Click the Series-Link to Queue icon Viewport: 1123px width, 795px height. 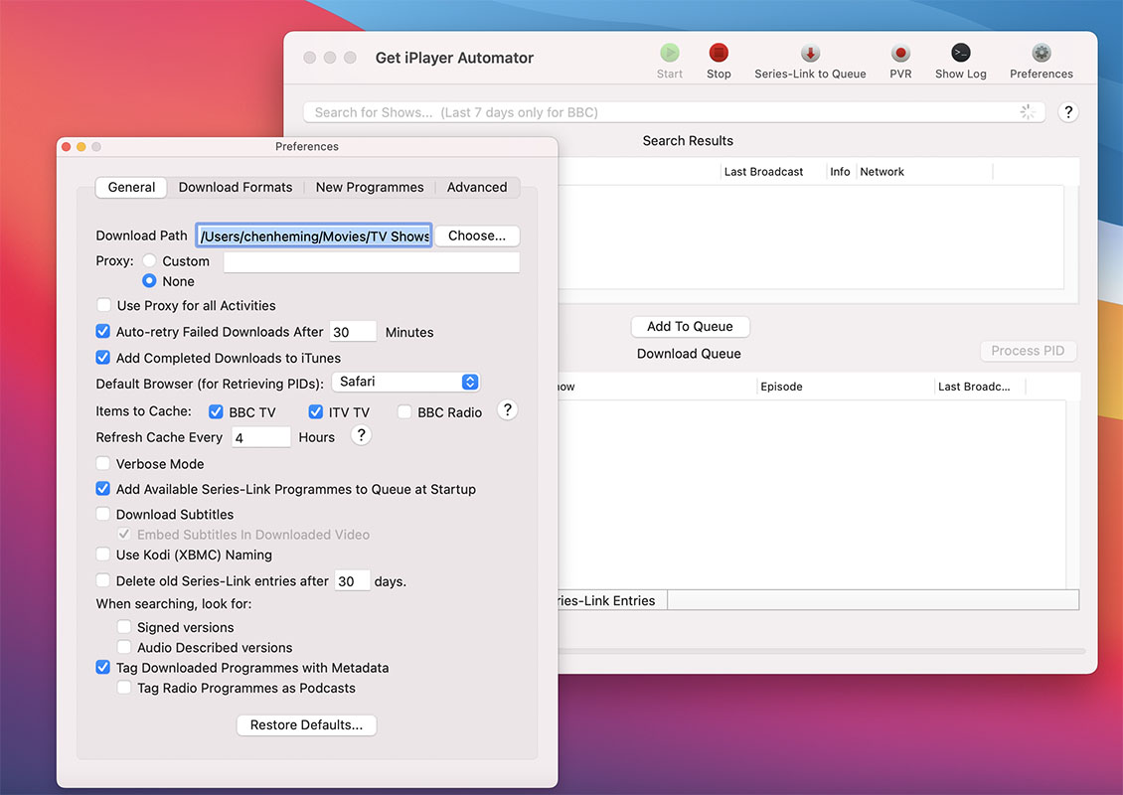(810, 54)
